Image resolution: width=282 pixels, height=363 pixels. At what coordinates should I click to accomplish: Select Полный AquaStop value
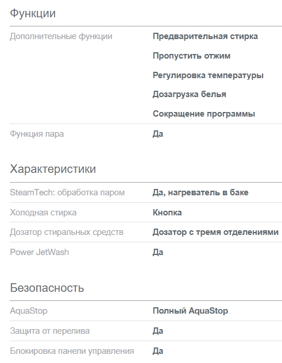(x=190, y=311)
